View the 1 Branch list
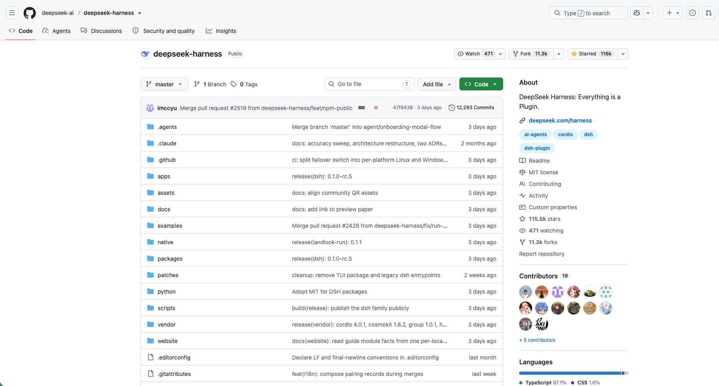 210,84
